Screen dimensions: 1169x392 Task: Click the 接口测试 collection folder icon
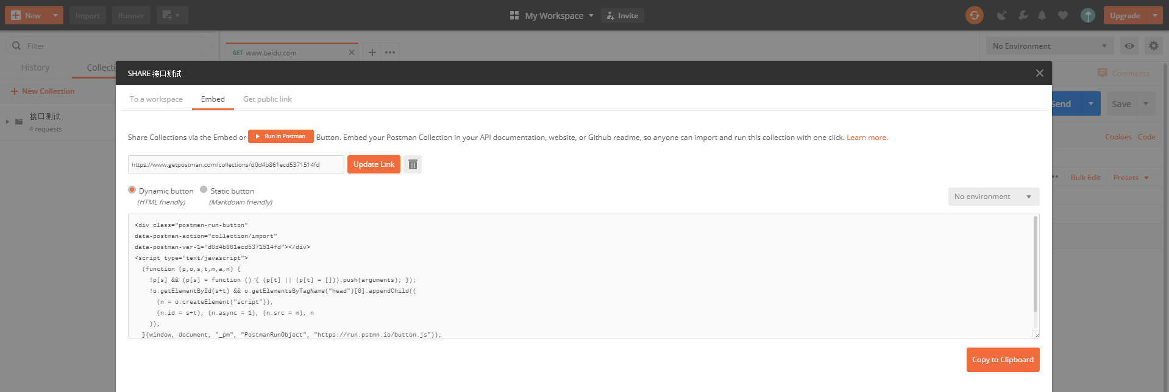click(x=19, y=121)
